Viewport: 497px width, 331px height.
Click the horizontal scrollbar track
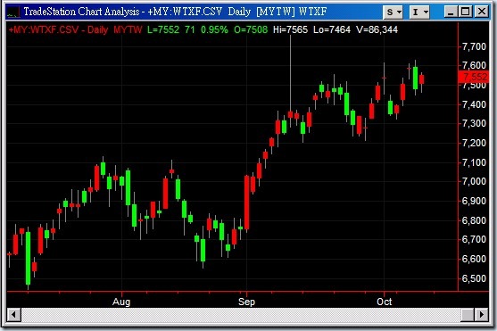coord(241,315)
